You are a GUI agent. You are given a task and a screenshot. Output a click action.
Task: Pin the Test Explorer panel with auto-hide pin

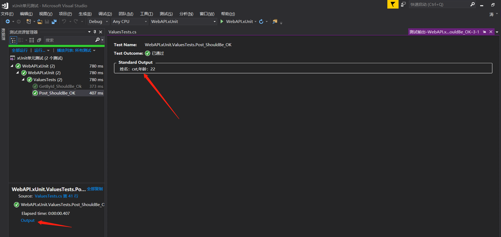pyautogui.click(x=95, y=32)
